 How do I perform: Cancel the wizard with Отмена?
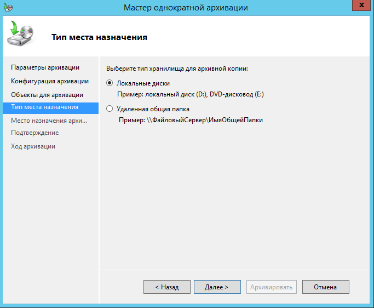point(326,287)
